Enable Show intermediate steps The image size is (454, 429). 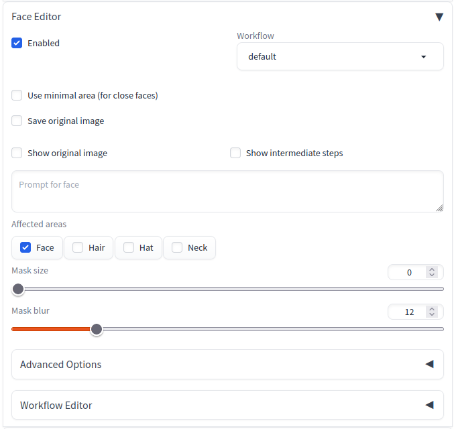(x=235, y=153)
